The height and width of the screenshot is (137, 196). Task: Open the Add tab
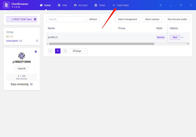(x=62, y=5)
